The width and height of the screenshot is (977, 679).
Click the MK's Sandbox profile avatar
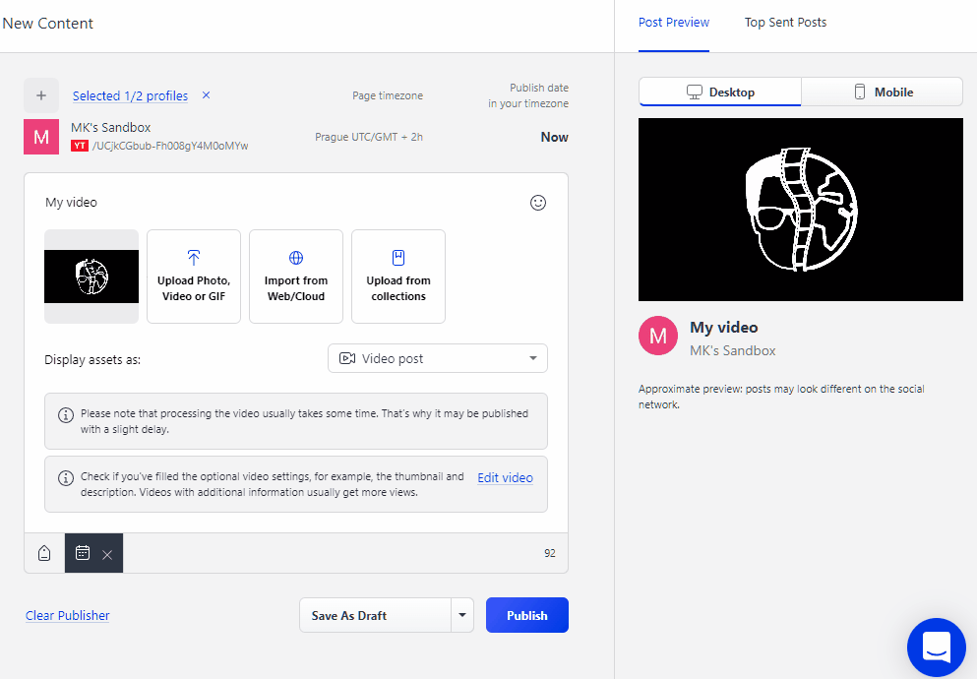pyautogui.click(x=41, y=137)
